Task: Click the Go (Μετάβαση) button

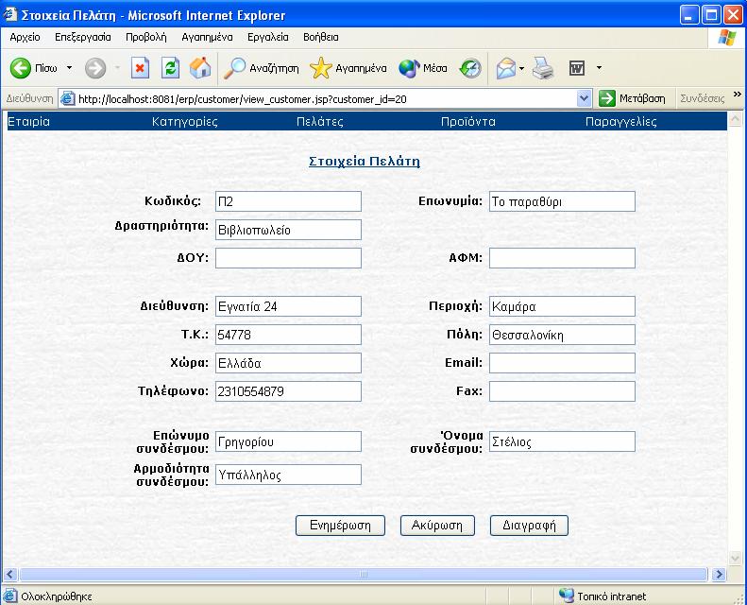Action: tap(632, 98)
